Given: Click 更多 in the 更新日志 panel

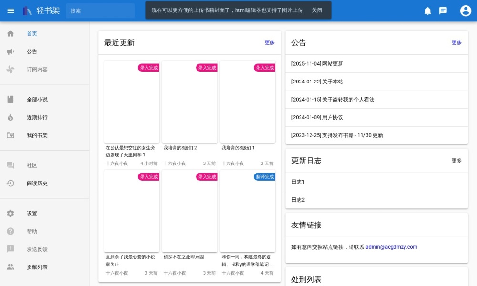Looking at the screenshot, I should [x=456, y=161].
